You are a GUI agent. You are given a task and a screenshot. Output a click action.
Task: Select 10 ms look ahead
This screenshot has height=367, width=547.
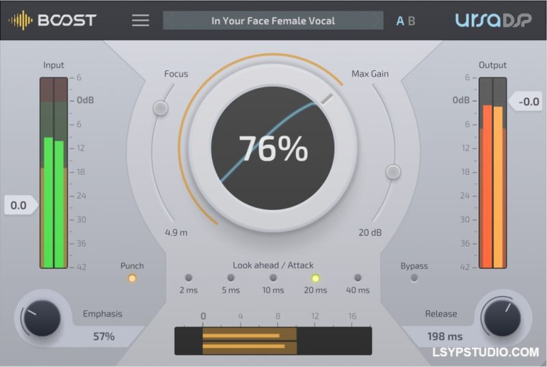pyautogui.click(x=273, y=278)
